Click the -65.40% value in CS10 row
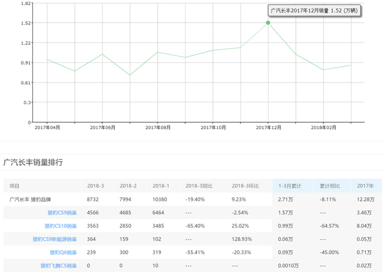The width and height of the screenshot is (382, 272). [x=195, y=226]
